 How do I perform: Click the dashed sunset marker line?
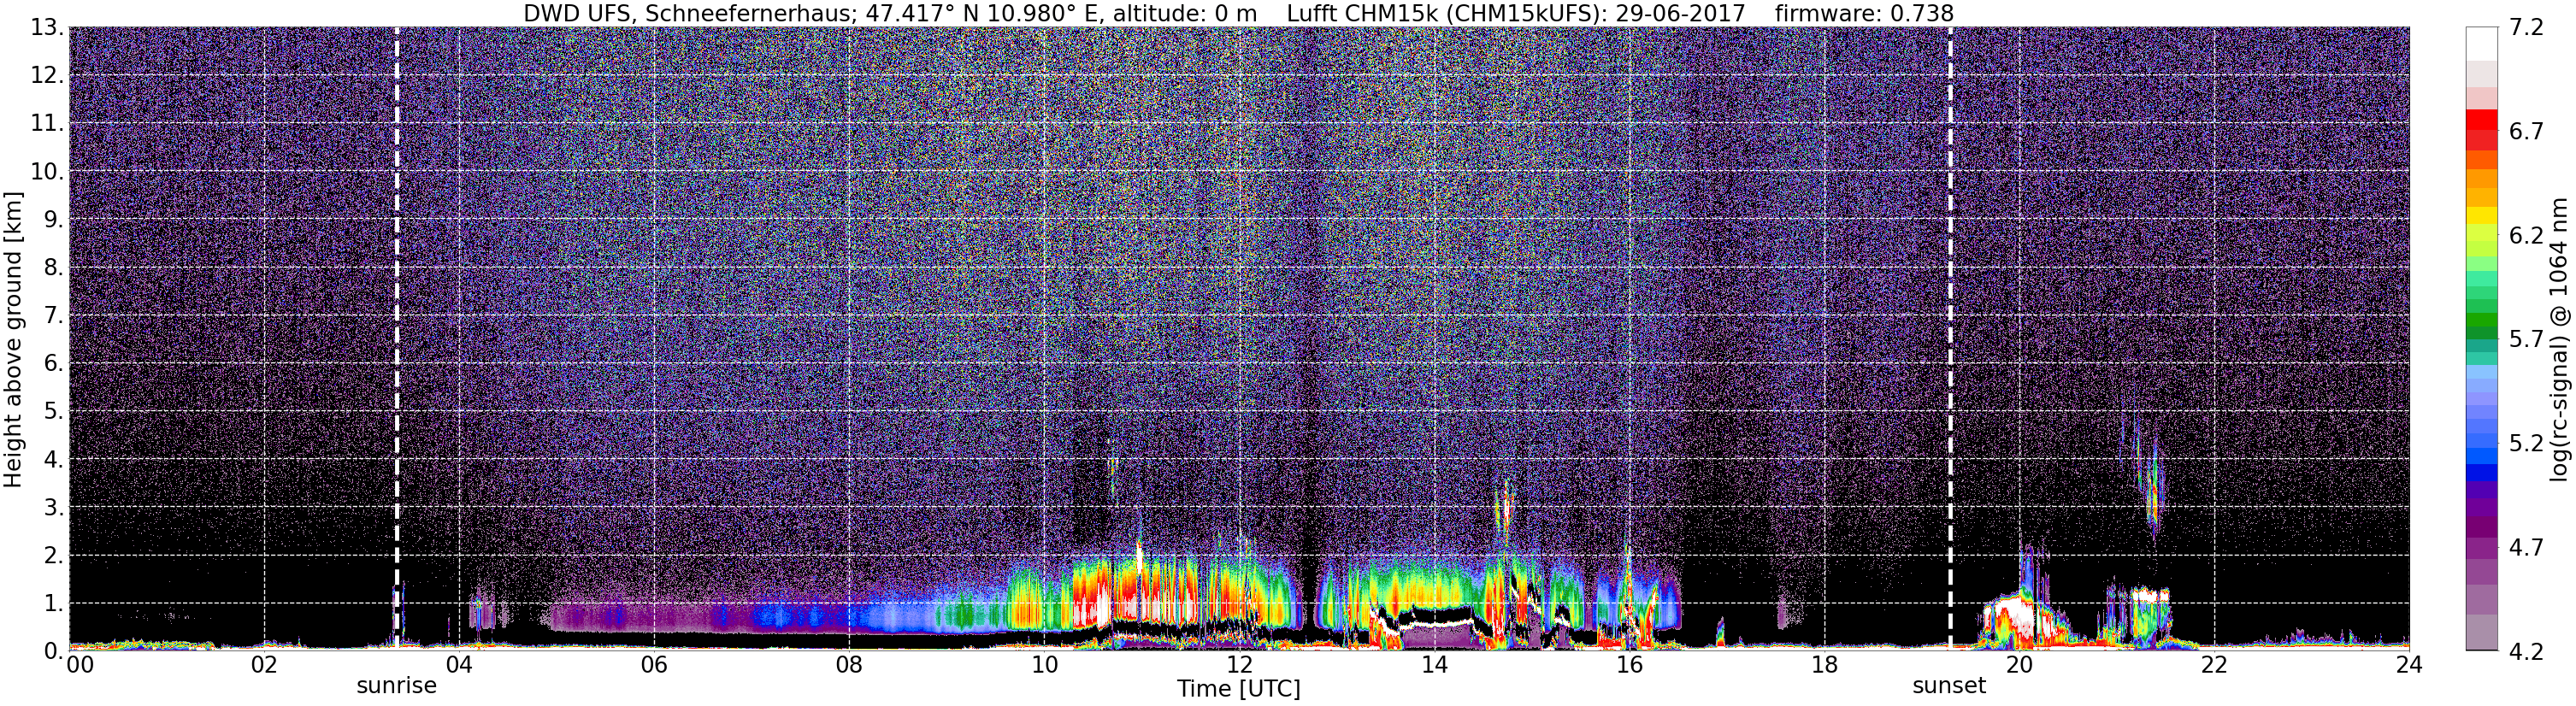point(1950,339)
